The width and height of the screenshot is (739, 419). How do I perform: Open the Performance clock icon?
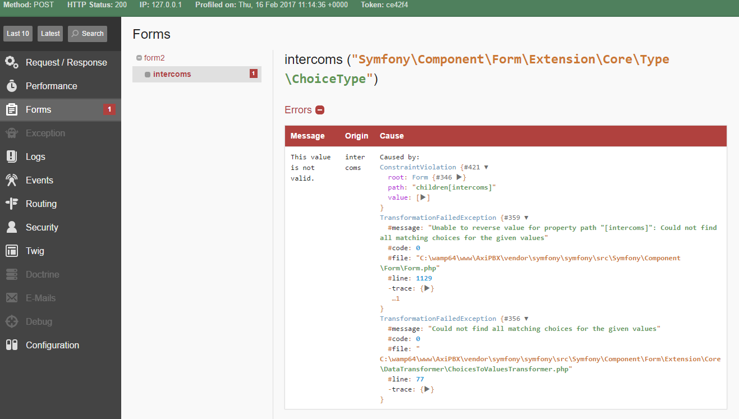12,86
